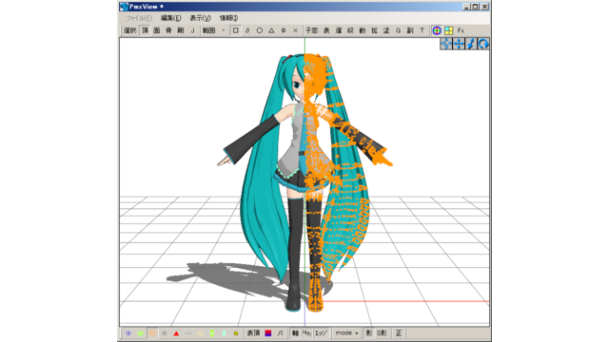
Task: Toggle the gray circle display icon
Action: coord(165,333)
